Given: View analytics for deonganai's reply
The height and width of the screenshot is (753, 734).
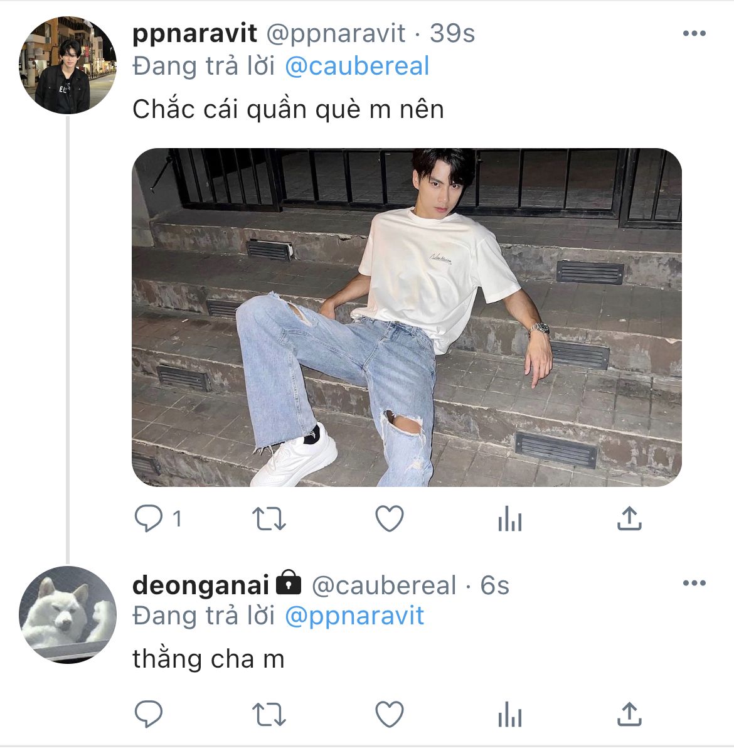Looking at the screenshot, I should point(509,714).
